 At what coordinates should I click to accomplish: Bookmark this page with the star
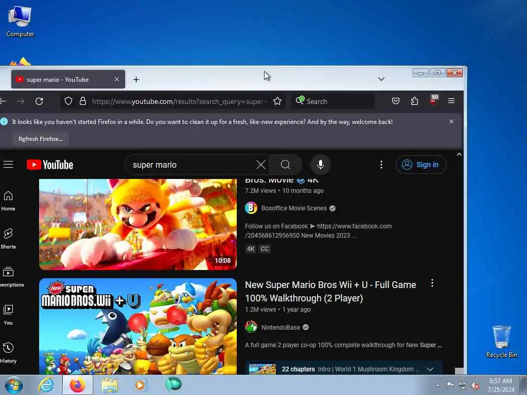point(277,101)
